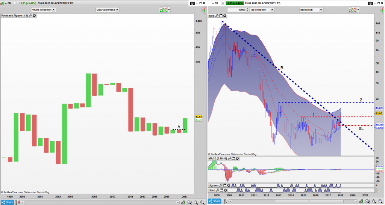Open the ISgreen settings wrench
Image resolution: width=385 pixels, height=205 pixels.
[221, 185]
